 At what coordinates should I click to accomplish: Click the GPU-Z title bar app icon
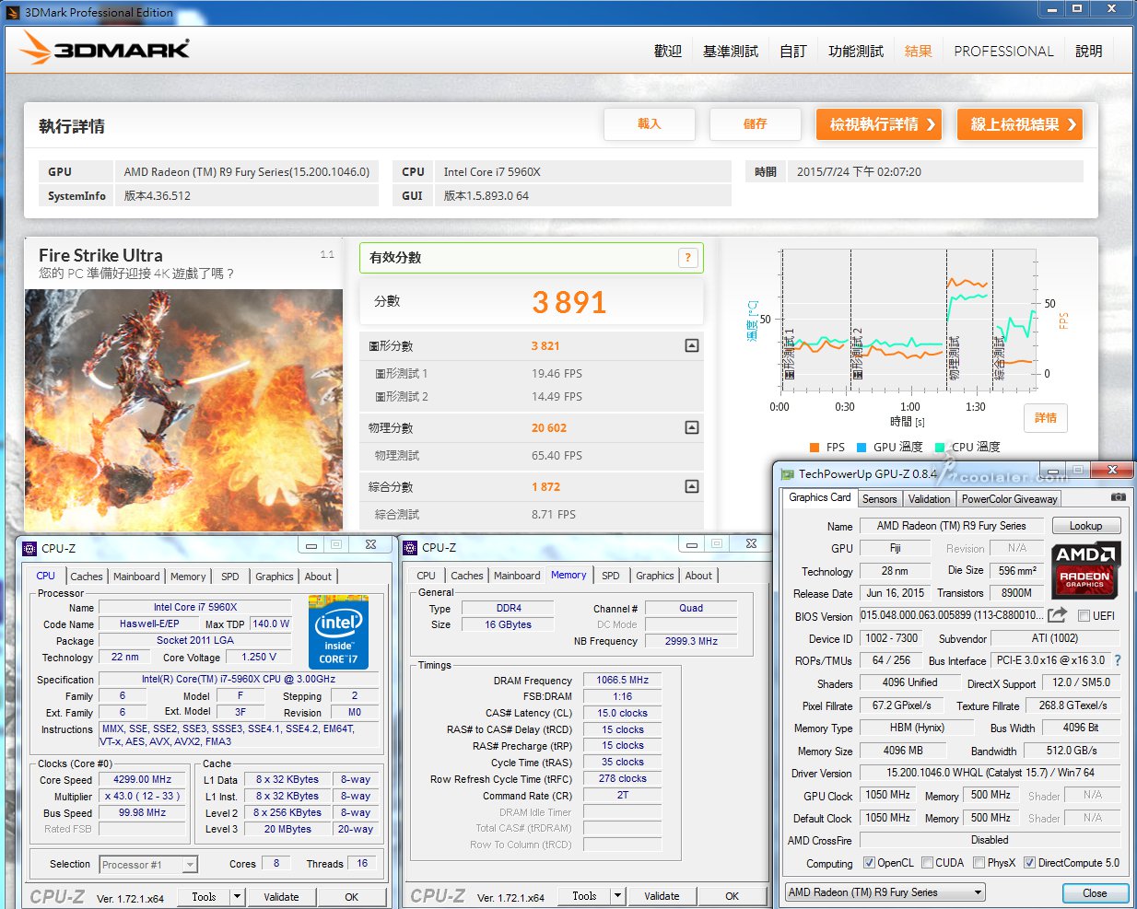[787, 474]
